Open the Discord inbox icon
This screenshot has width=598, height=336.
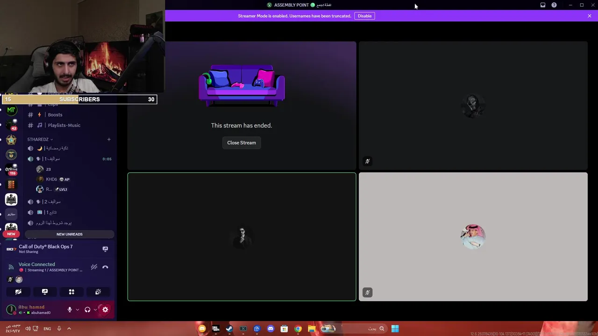point(543,5)
